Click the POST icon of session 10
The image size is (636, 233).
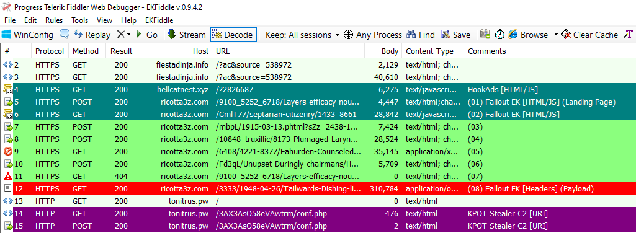pos(7,164)
